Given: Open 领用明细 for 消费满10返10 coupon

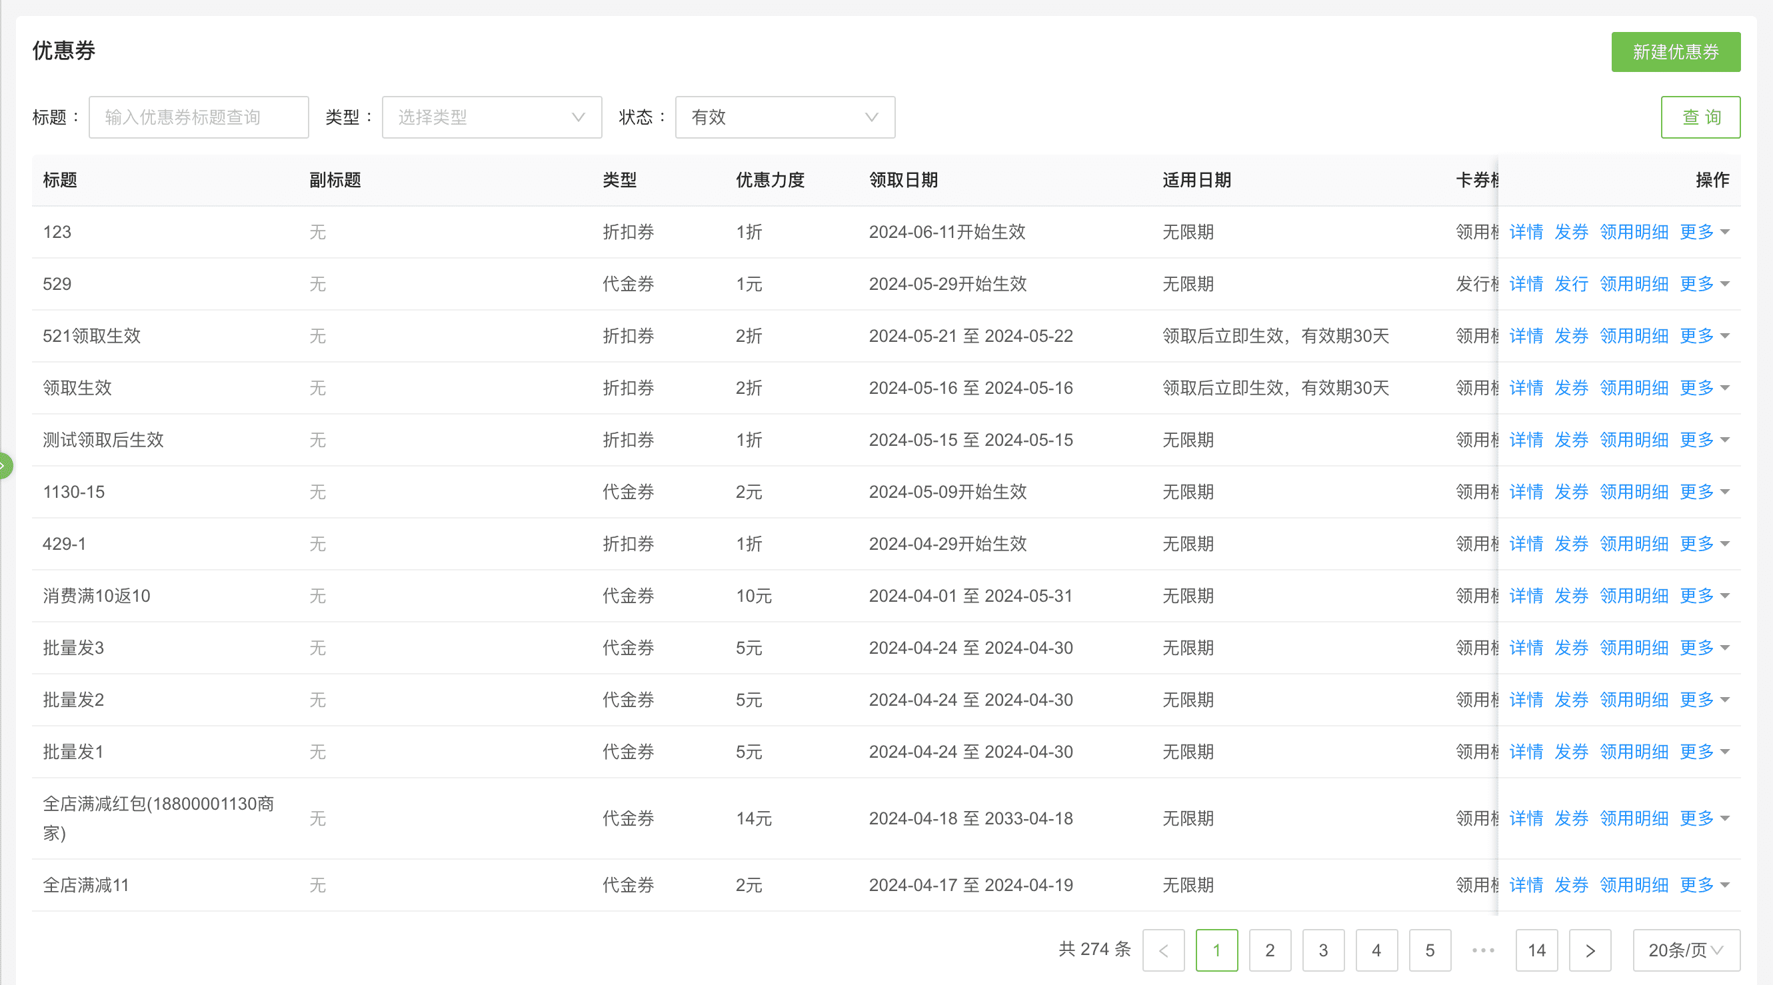Looking at the screenshot, I should [1633, 596].
